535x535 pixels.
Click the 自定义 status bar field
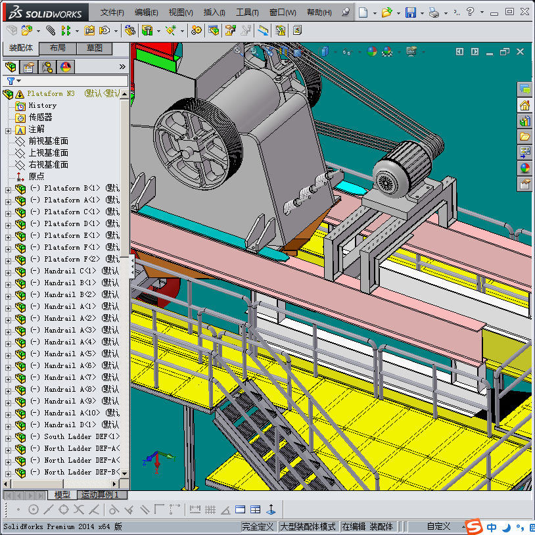(438, 526)
